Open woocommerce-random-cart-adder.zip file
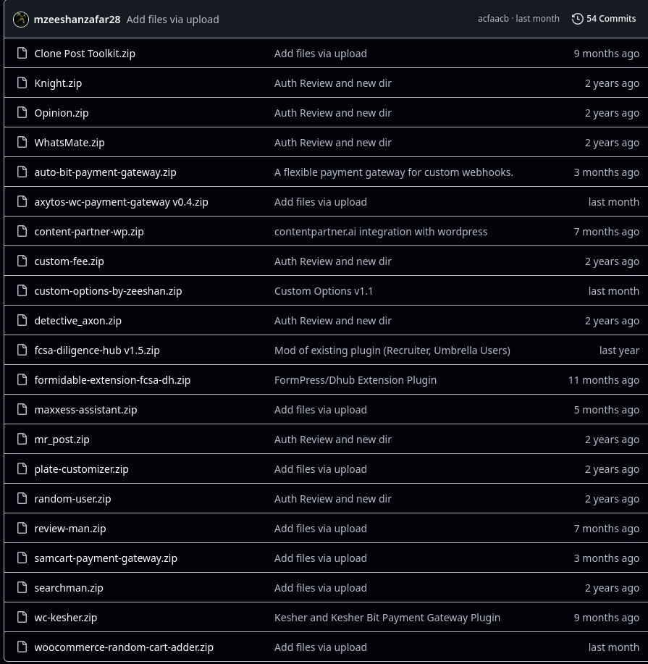 pyautogui.click(x=124, y=647)
